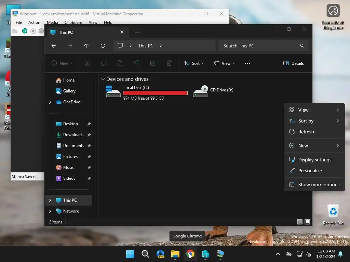Go back with the left arrow
This screenshot has height=262, width=350.
[54, 46]
